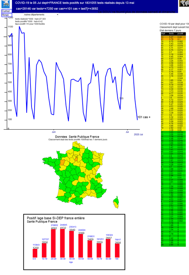Click the 'positif' table column header
This screenshot has height=275, width=189.
[x=180, y=34]
